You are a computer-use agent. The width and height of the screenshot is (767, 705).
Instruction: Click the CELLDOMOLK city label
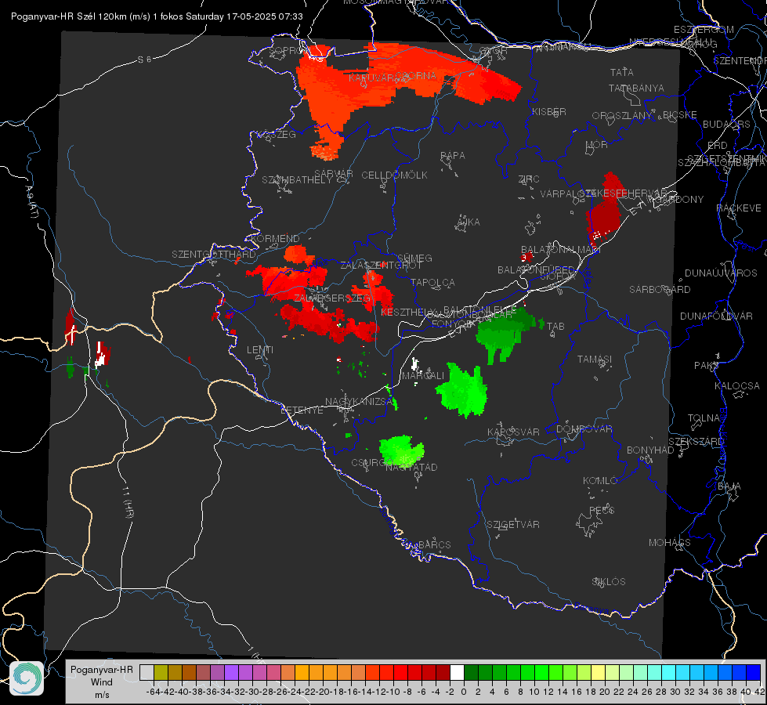point(394,175)
